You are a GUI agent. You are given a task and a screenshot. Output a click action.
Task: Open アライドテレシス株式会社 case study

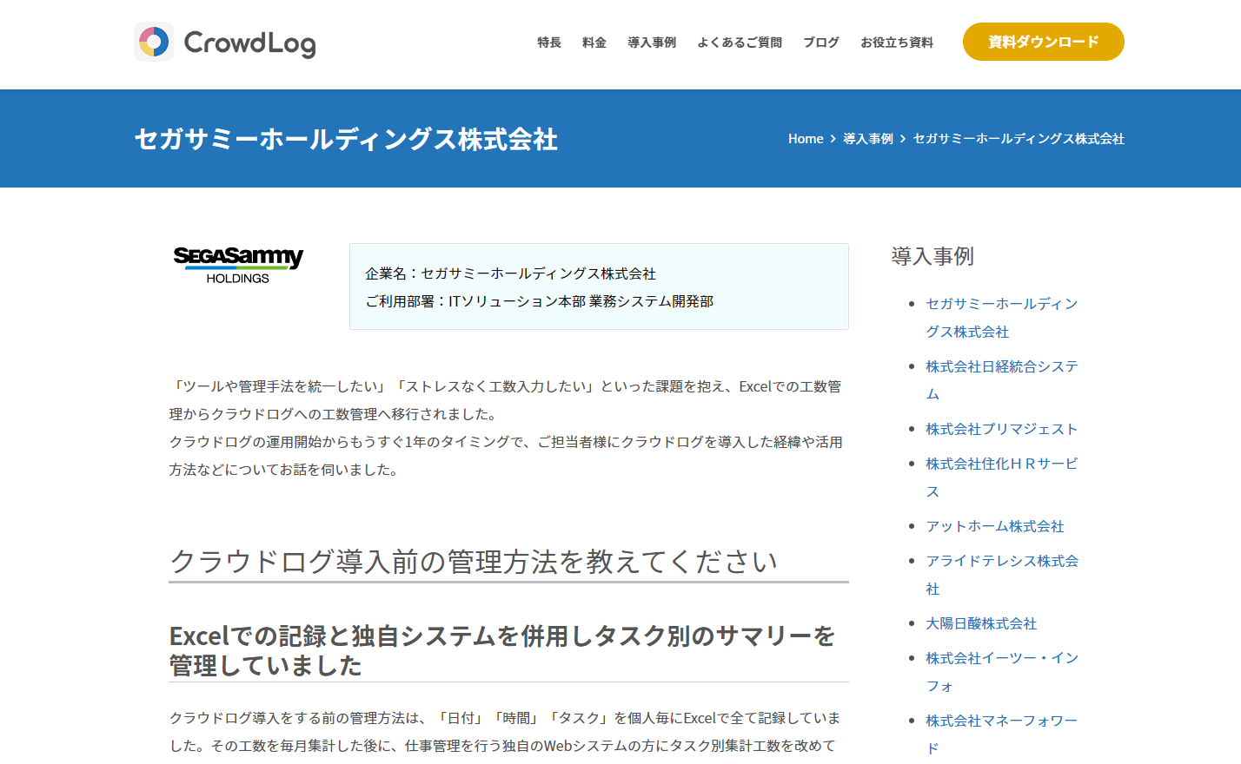1001,561
